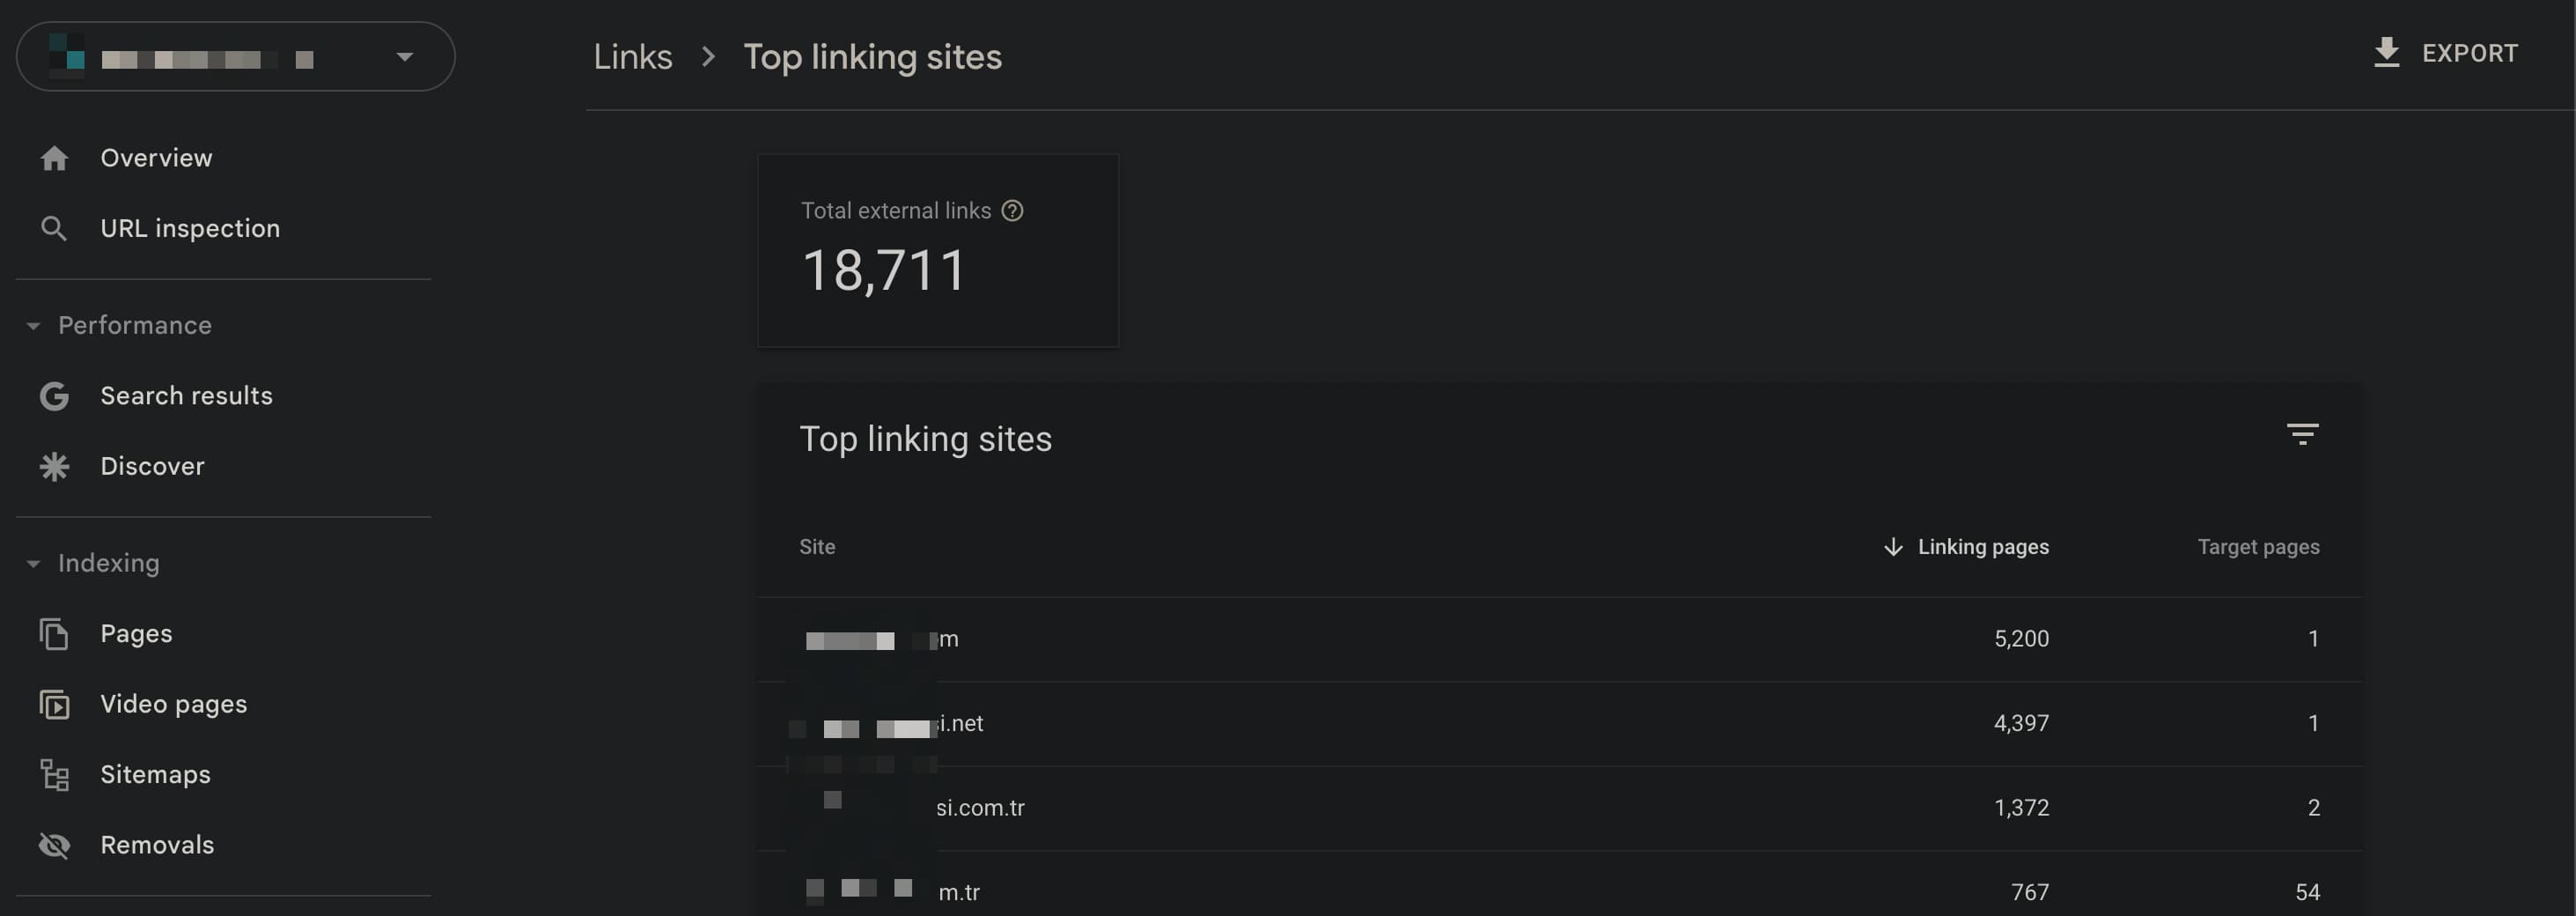Sort by Target pages column
The width and height of the screenshot is (2576, 916).
[x=2258, y=547]
